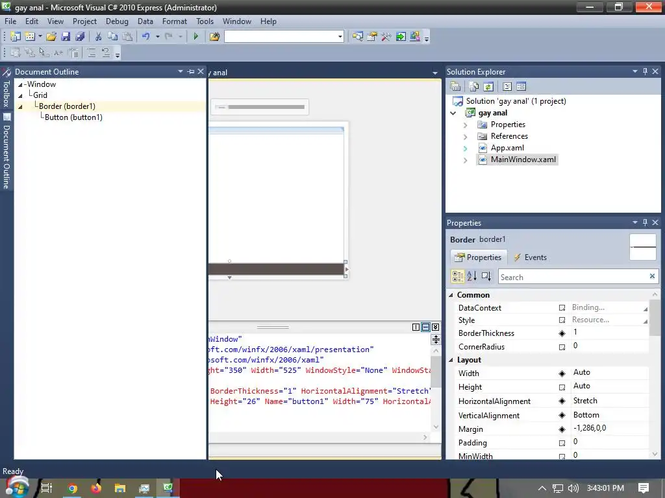
Task: Click the blue Undo arrow icon
Action: coord(145,37)
